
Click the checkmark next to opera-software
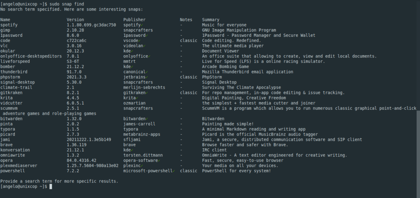[159, 160]
